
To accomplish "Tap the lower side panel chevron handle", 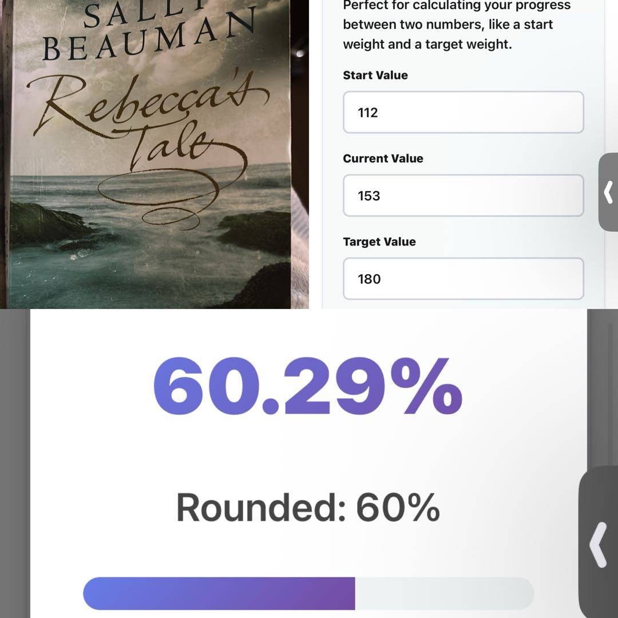I will [x=599, y=544].
